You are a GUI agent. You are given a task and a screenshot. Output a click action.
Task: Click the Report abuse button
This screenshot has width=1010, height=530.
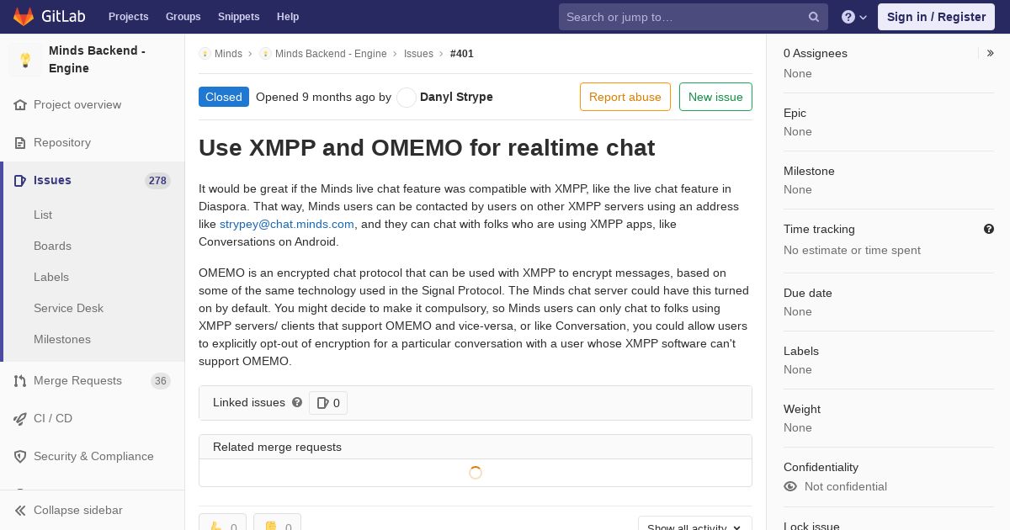pos(625,97)
